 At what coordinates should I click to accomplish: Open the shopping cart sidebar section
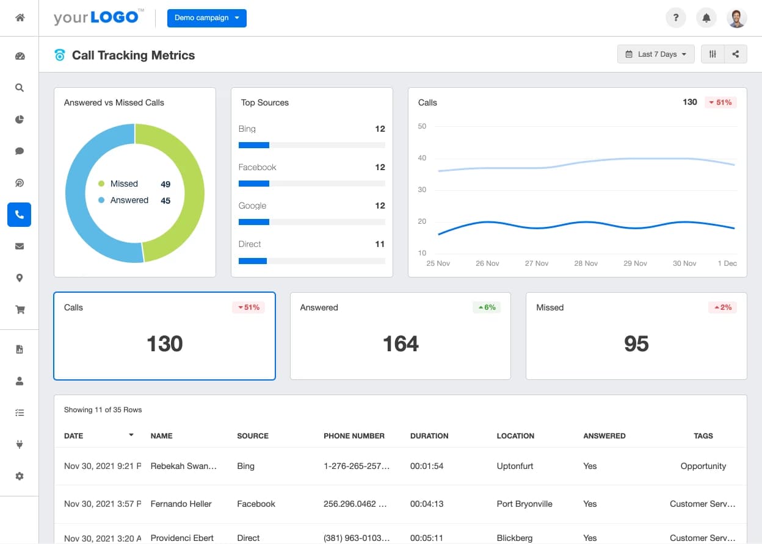(x=19, y=309)
